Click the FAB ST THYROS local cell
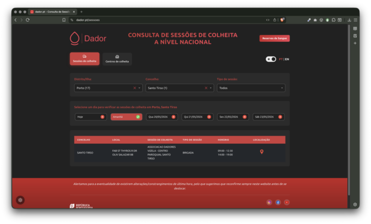 coord(125,153)
